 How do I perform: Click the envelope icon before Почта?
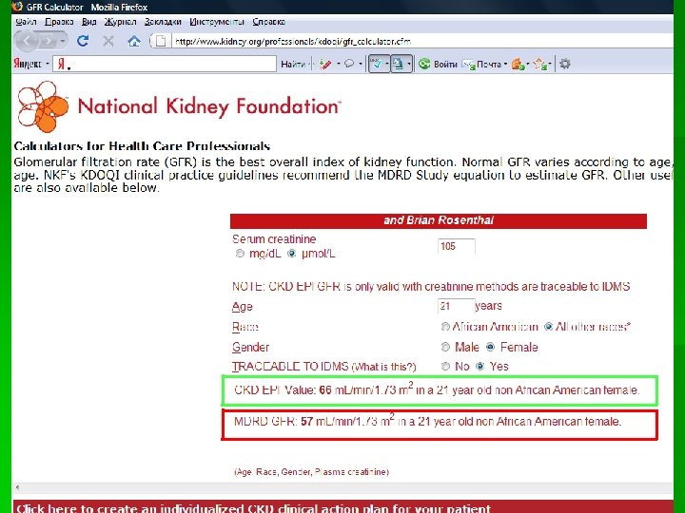click(x=468, y=65)
